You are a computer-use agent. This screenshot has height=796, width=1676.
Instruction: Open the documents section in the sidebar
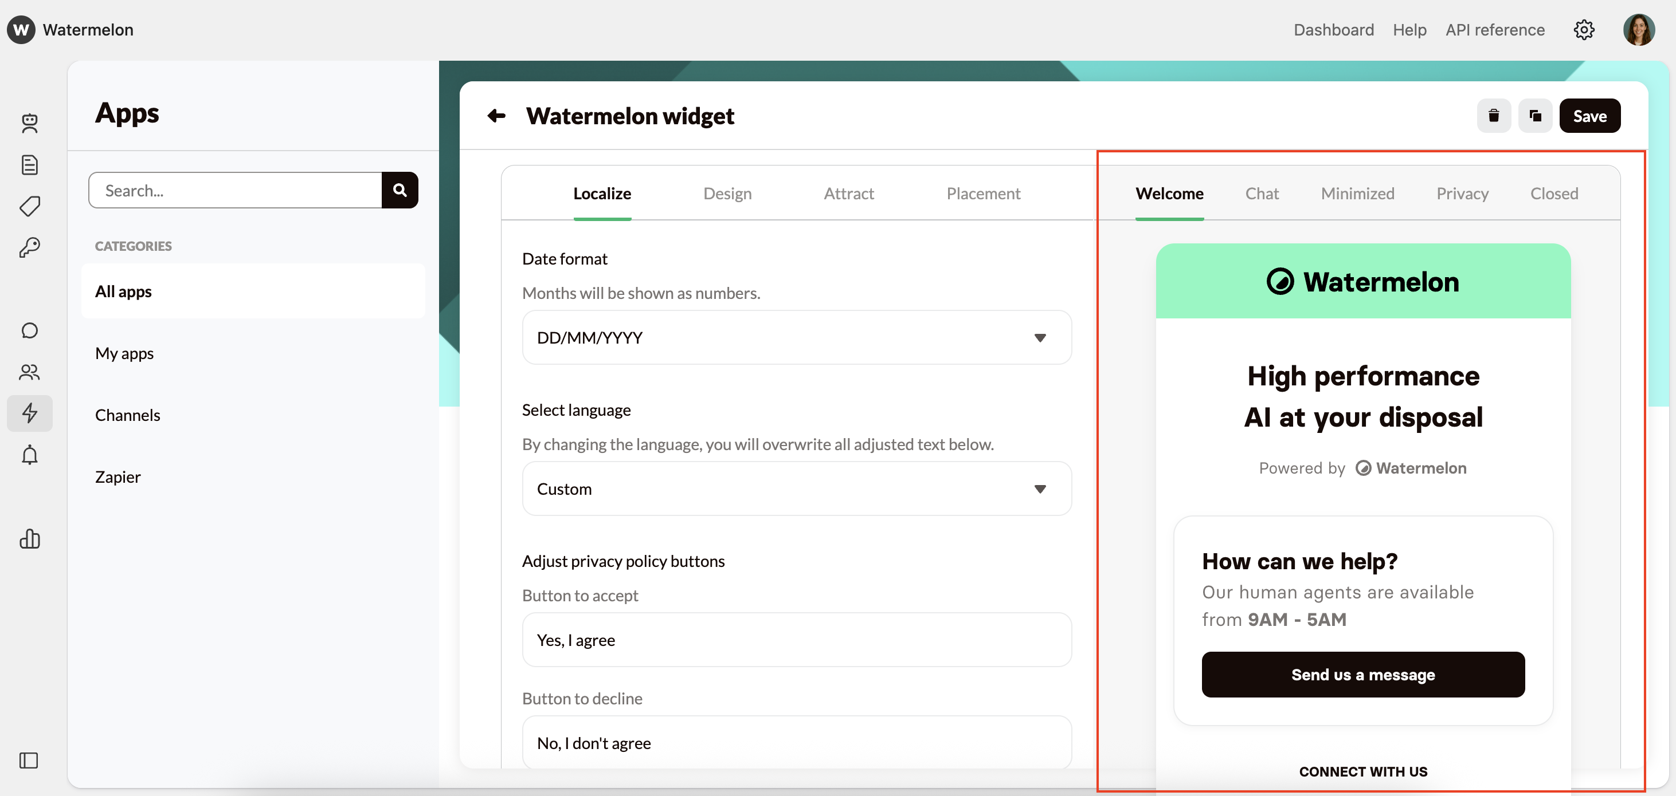tap(30, 164)
